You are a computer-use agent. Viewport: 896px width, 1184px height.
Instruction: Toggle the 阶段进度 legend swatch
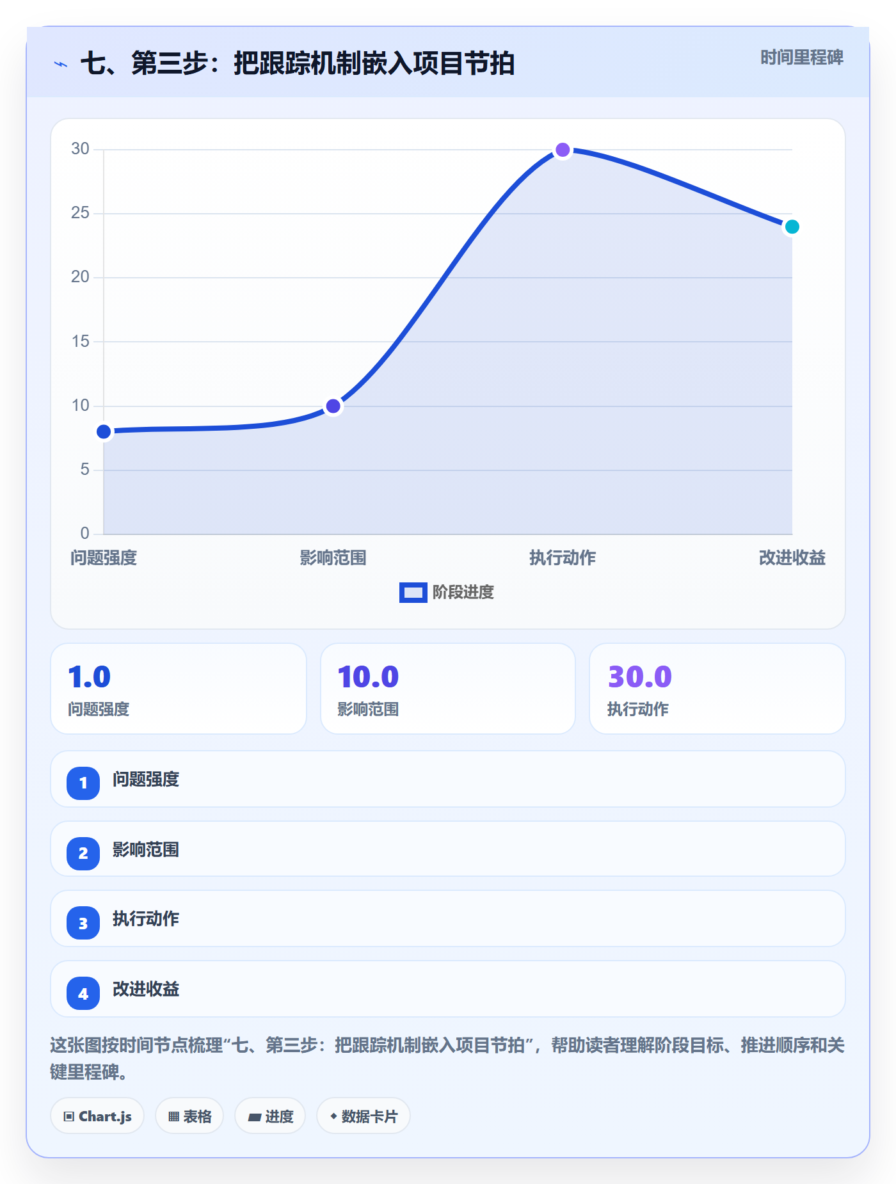coord(413,593)
